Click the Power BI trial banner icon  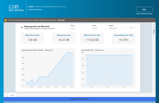coord(6,20)
